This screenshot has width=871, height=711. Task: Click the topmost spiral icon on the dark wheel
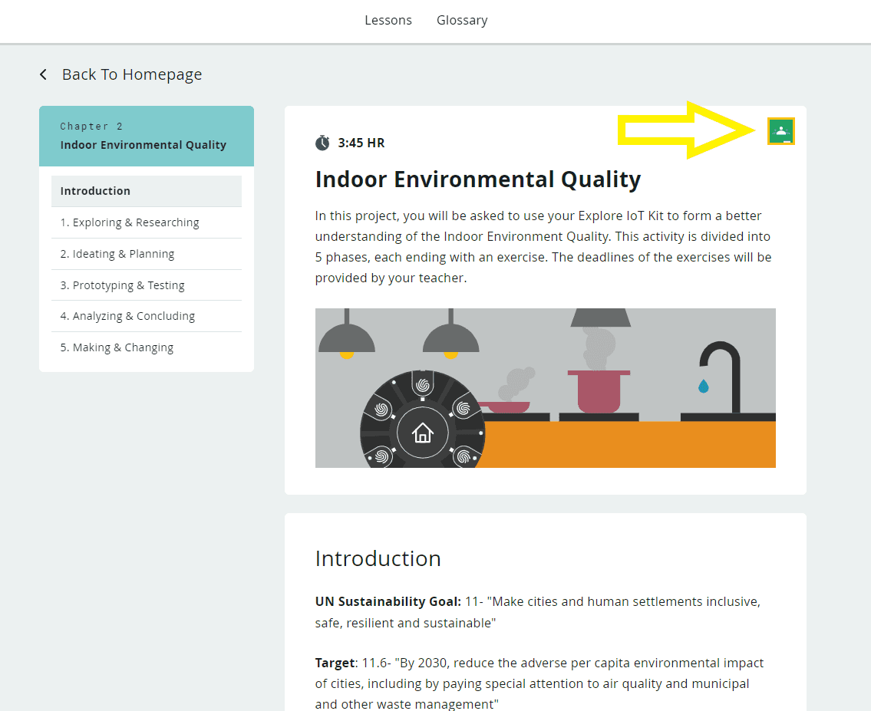point(421,385)
